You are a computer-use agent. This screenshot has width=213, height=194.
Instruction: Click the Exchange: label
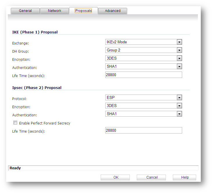(x=20, y=43)
